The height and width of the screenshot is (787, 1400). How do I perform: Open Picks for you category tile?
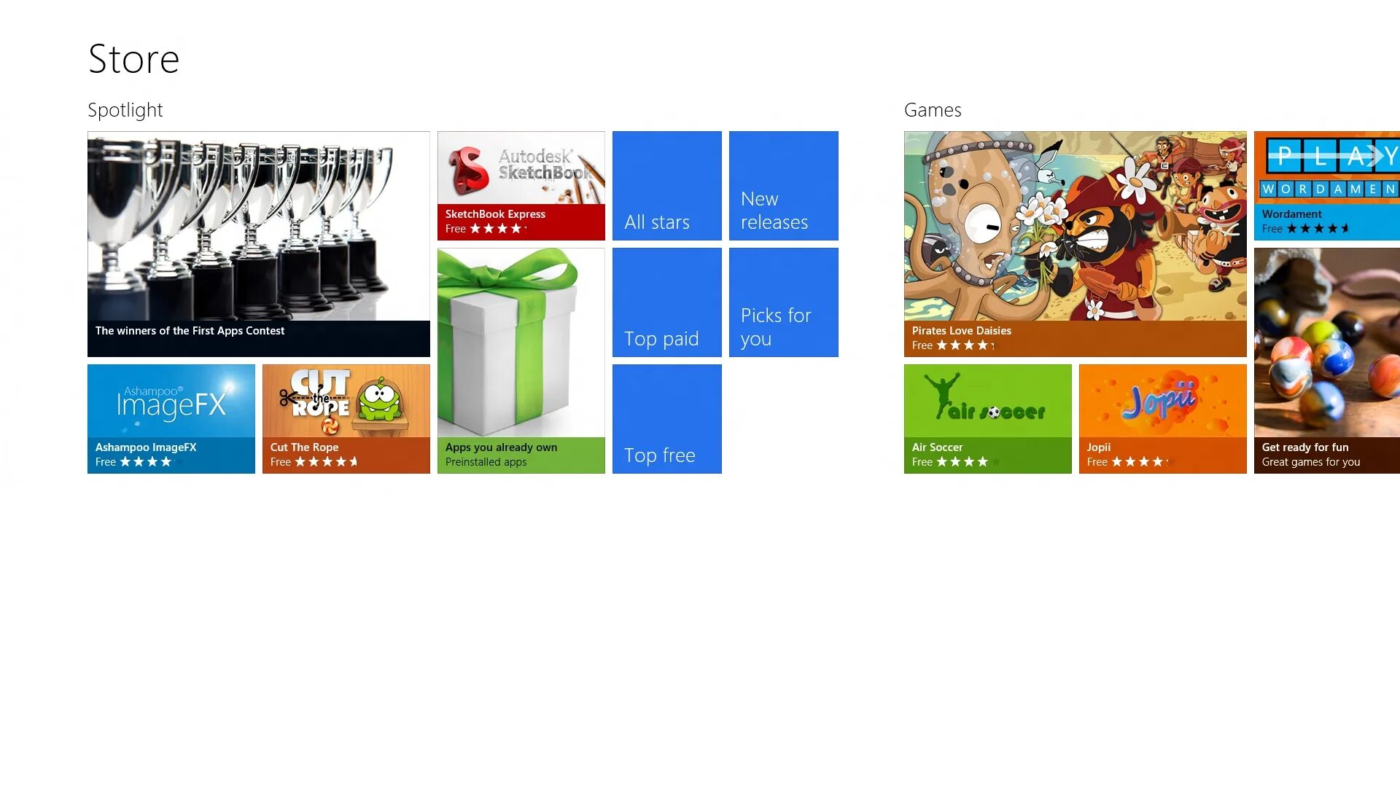[x=784, y=302]
